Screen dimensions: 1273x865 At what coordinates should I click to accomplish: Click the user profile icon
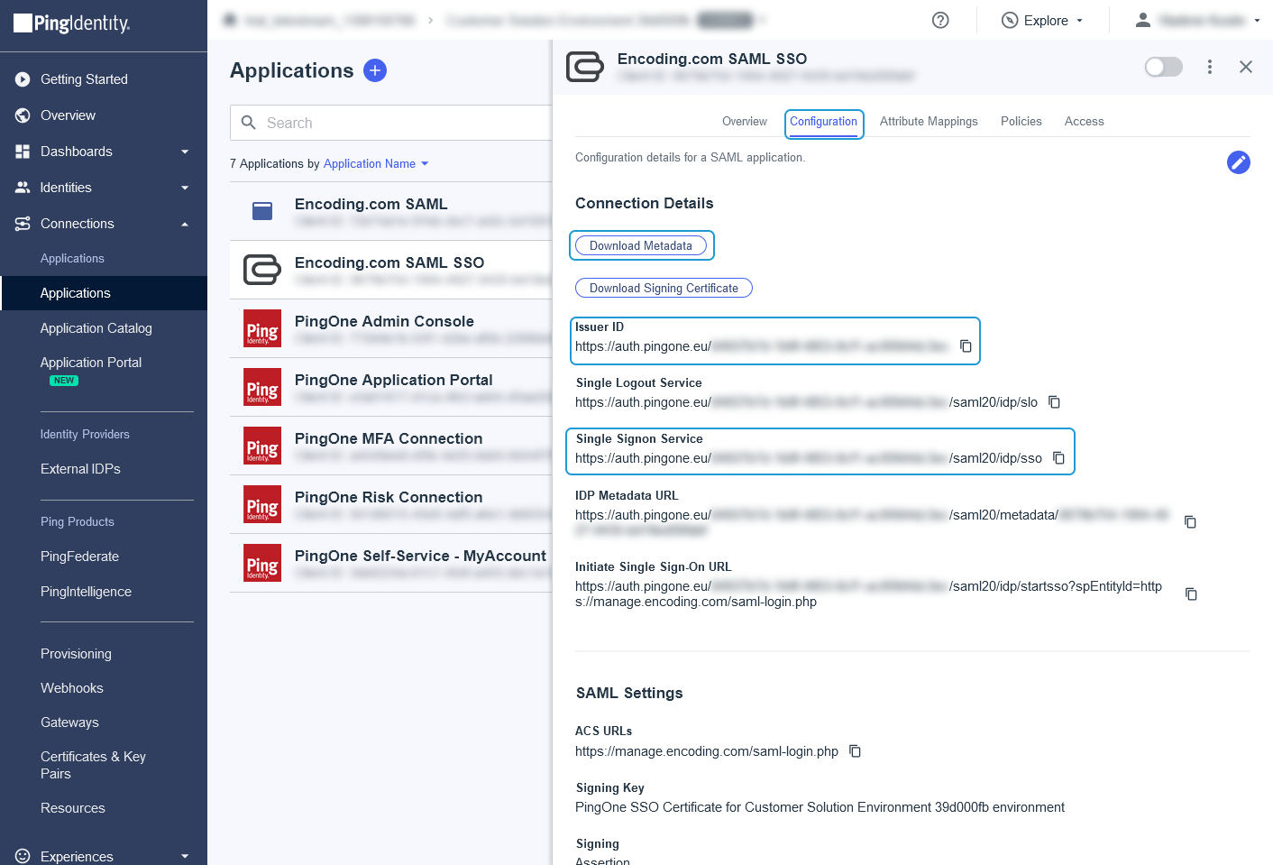(x=1142, y=20)
